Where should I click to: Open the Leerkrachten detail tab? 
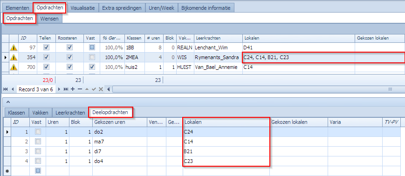pos(70,113)
